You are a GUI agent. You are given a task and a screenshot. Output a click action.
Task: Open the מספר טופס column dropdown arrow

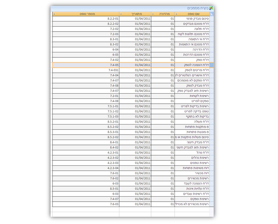tap(54, 14)
